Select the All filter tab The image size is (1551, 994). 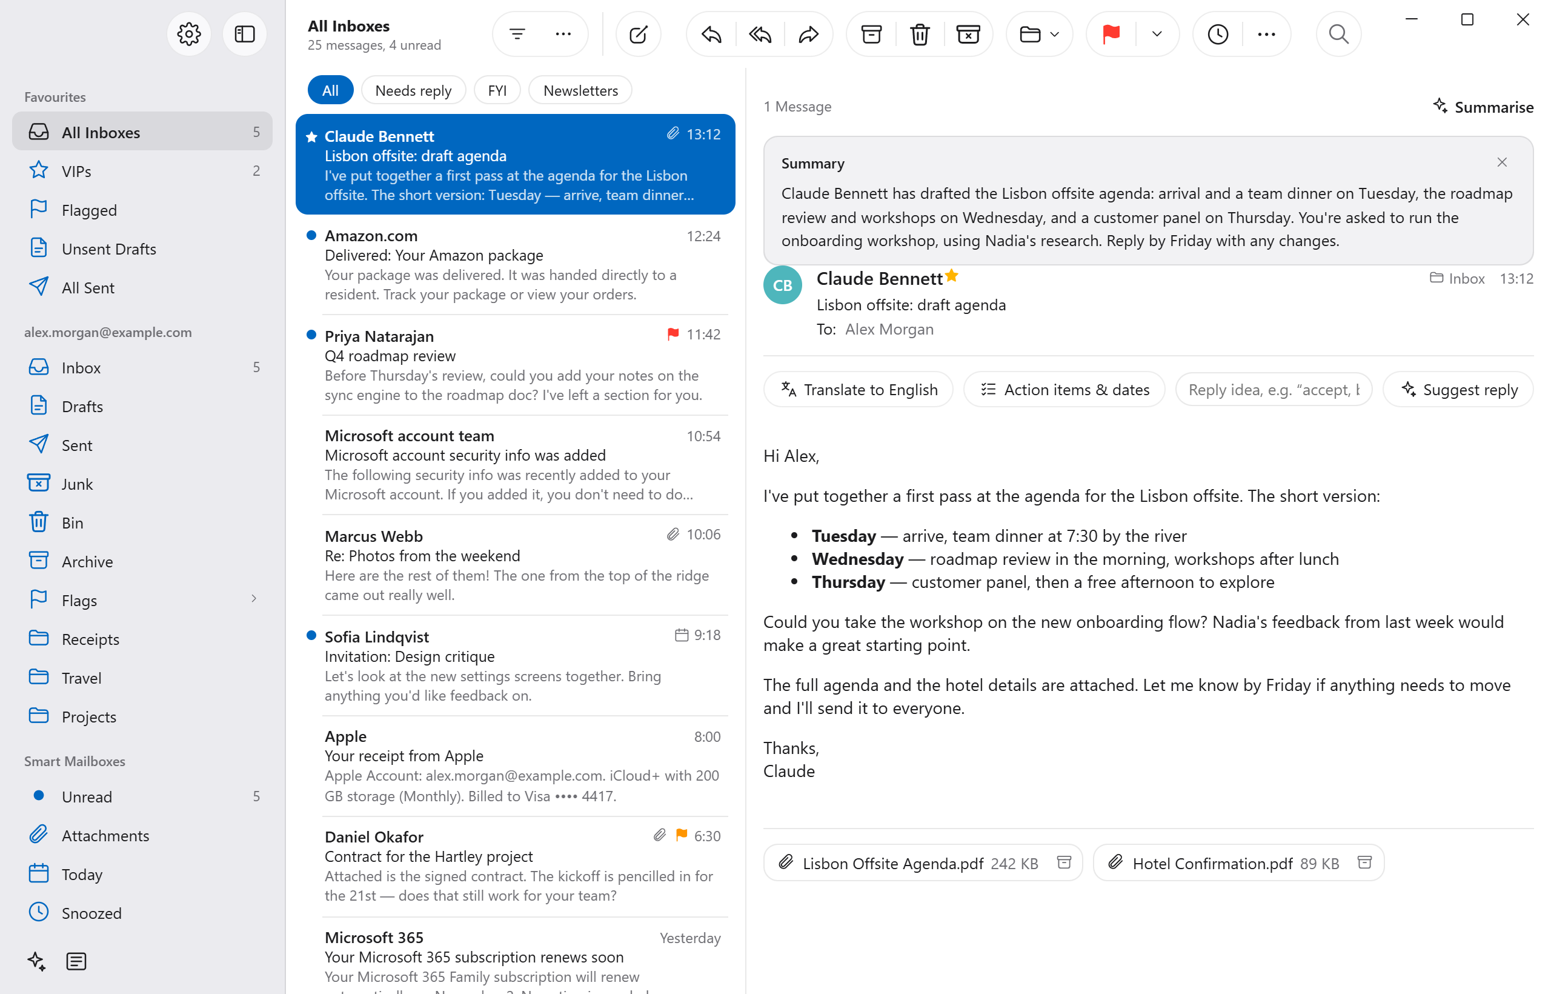point(330,90)
